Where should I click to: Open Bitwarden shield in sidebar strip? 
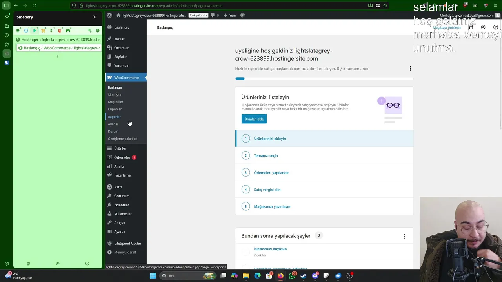pyautogui.click(x=7, y=63)
